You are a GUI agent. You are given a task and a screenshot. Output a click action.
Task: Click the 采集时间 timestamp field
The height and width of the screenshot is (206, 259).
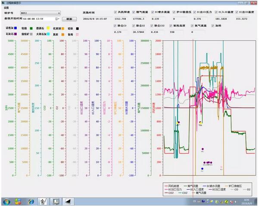[95, 19]
